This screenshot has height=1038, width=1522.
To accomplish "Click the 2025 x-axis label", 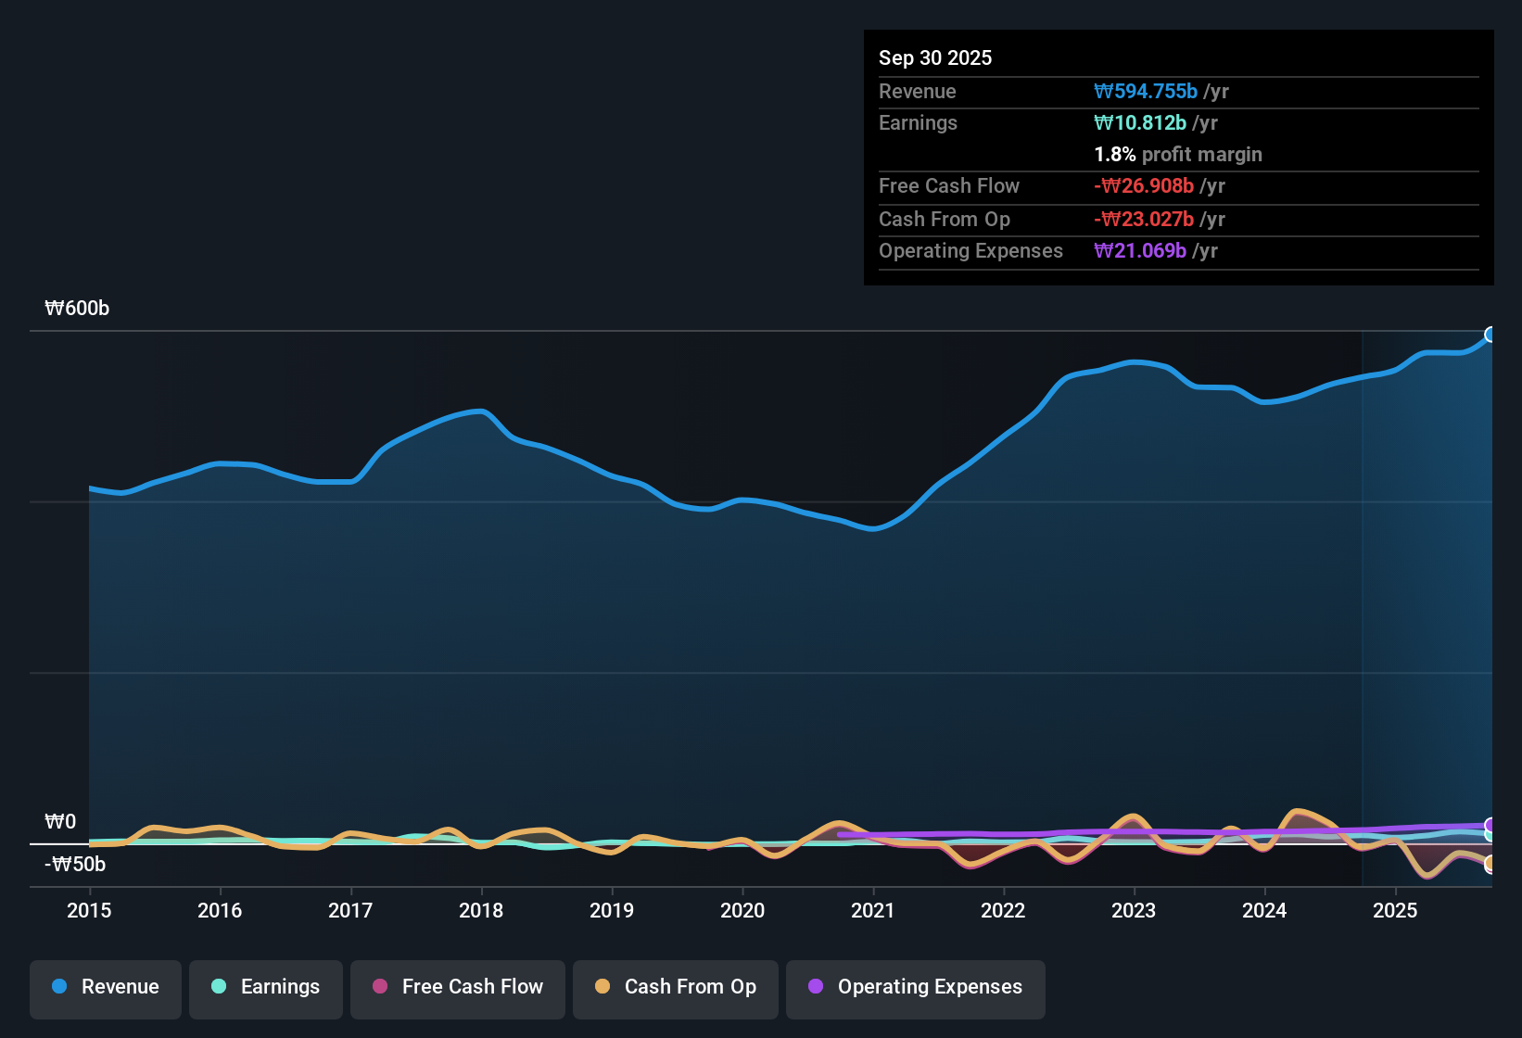I will [x=1395, y=911].
